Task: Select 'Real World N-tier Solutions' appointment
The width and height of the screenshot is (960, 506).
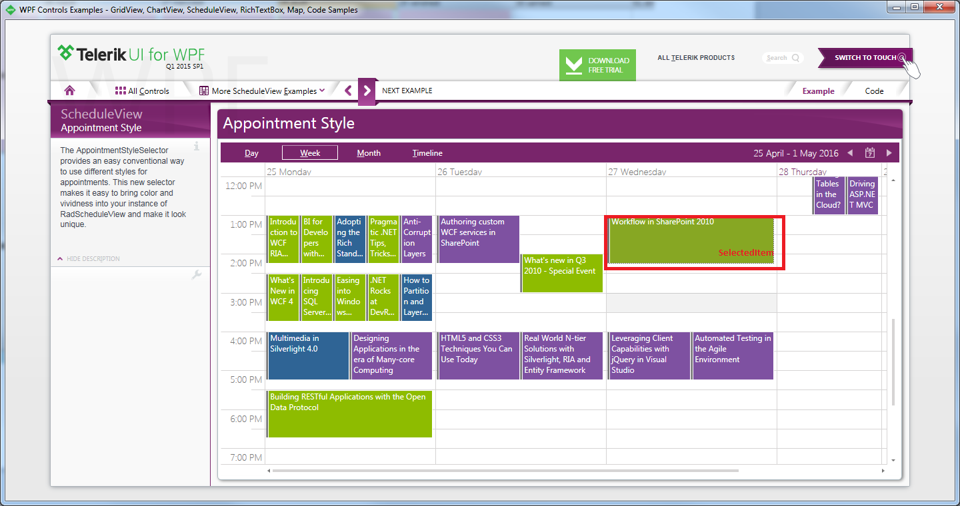Action: [x=561, y=356]
